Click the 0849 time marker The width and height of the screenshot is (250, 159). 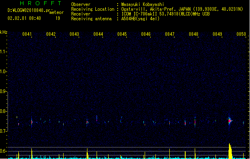(217, 34)
